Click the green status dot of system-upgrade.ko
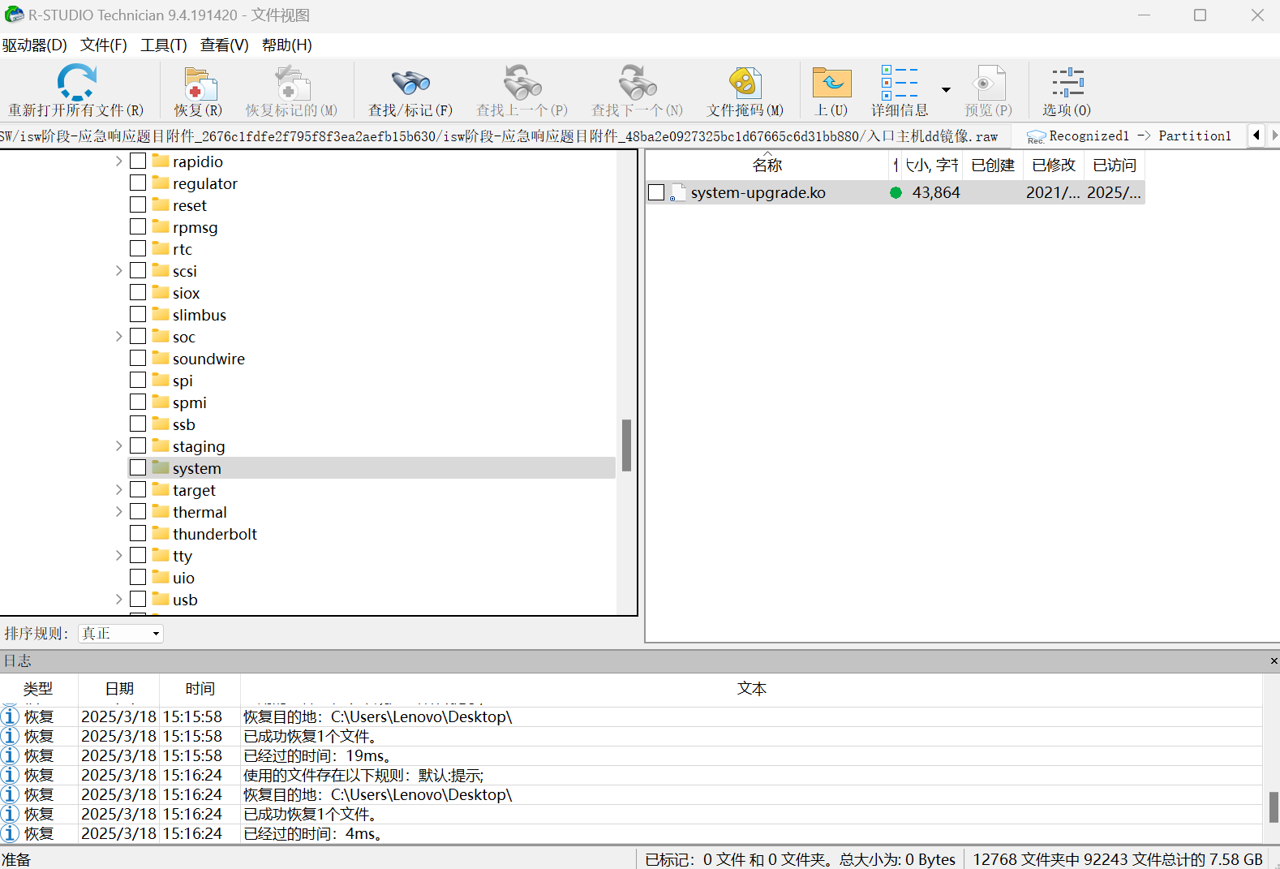1280x869 pixels. coord(896,192)
